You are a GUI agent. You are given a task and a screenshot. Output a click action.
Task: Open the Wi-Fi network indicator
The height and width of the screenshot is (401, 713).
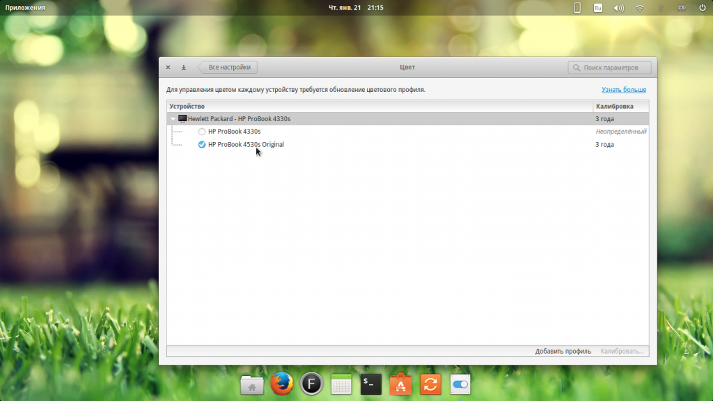(640, 8)
